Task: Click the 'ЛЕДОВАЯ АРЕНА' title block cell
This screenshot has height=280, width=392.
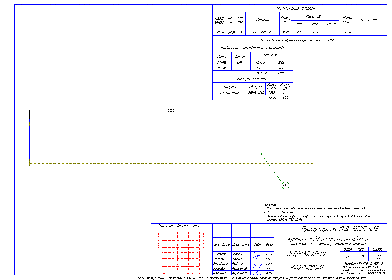Action: pyautogui.click(x=306, y=254)
